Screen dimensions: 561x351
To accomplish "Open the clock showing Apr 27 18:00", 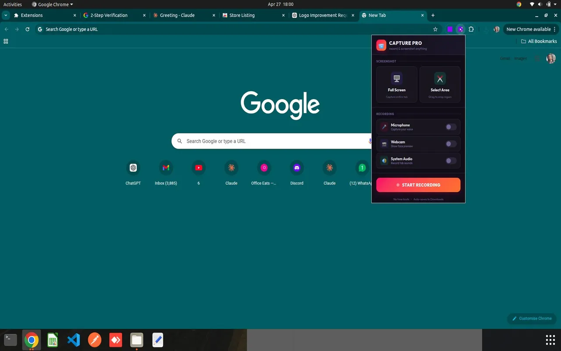I will click(x=280, y=4).
